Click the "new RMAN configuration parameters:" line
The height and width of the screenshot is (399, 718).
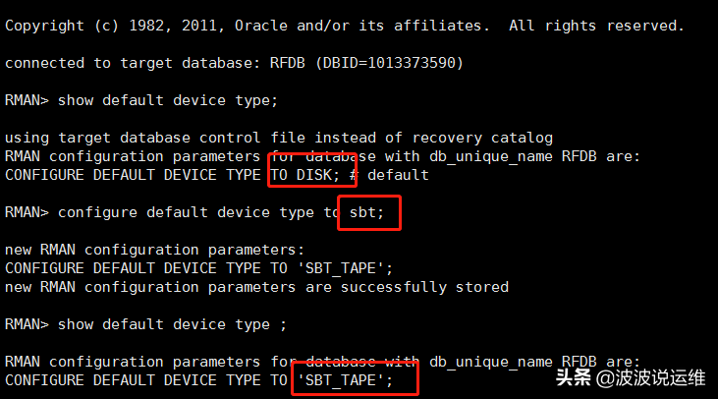[156, 250]
